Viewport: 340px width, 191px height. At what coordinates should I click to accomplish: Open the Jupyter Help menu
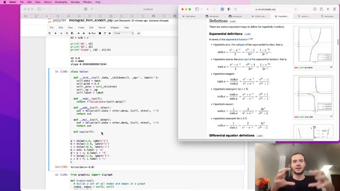(x=126, y=28)
